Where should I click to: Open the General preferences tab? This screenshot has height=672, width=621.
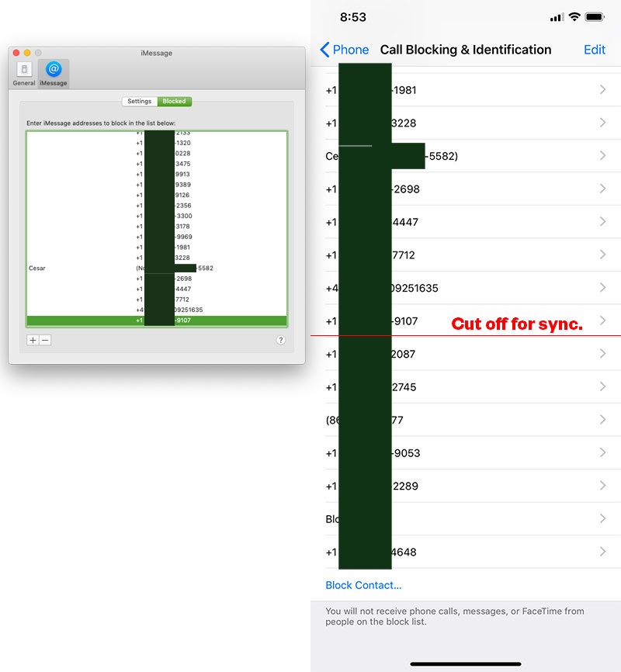24,74
